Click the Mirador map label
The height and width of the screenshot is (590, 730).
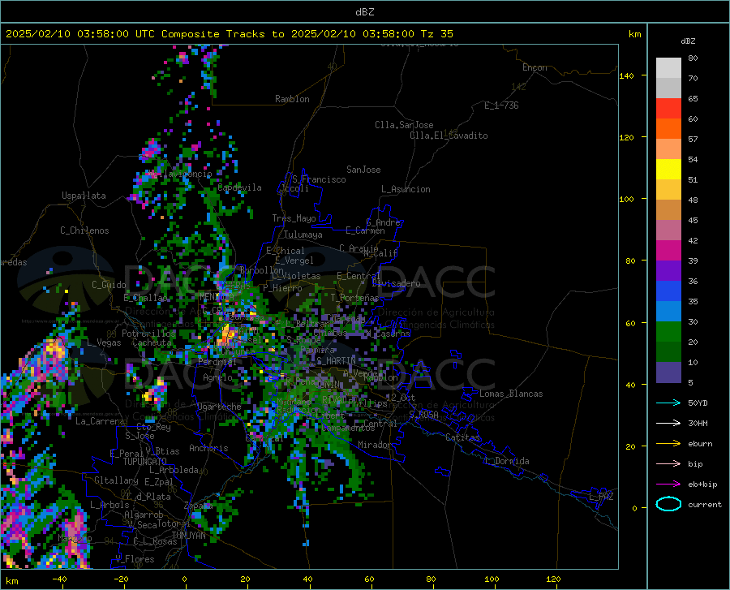coord(374,445)
